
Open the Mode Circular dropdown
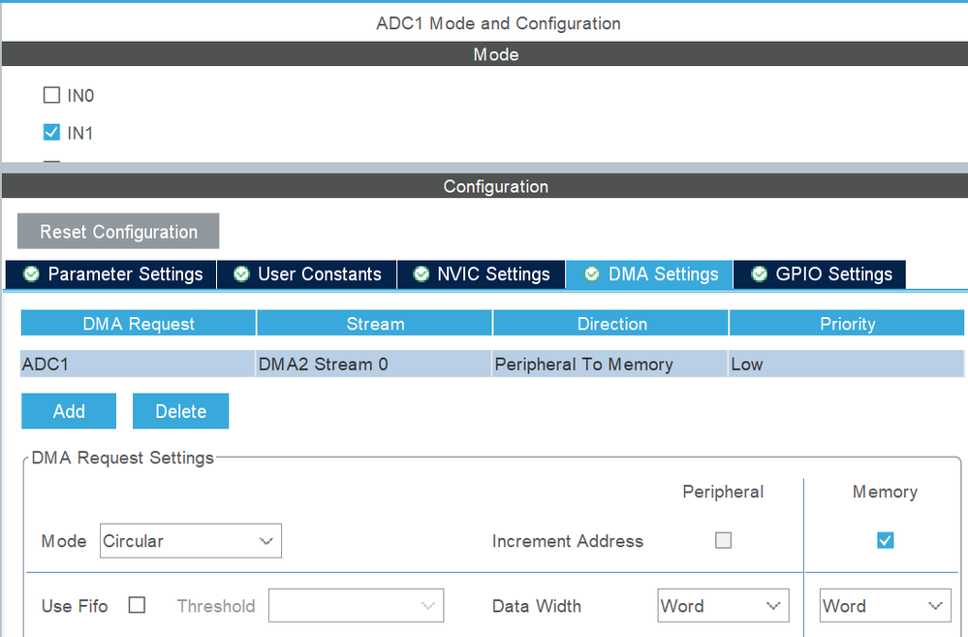tap(190, 541)
